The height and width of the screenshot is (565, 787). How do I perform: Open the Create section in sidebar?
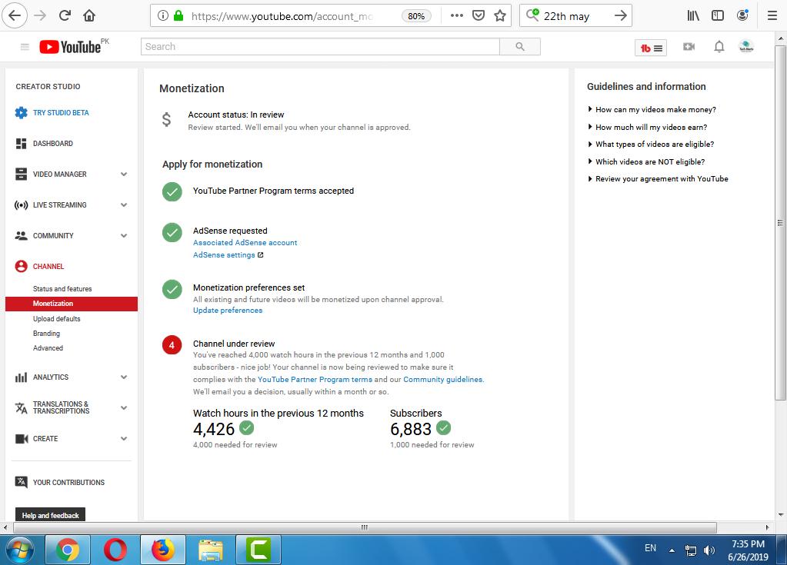[45, 439]
